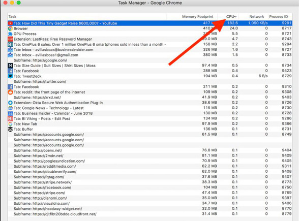299x221 pixels.
Task: Select Subframe https://fqtag.com/ row
Action: 150,177
